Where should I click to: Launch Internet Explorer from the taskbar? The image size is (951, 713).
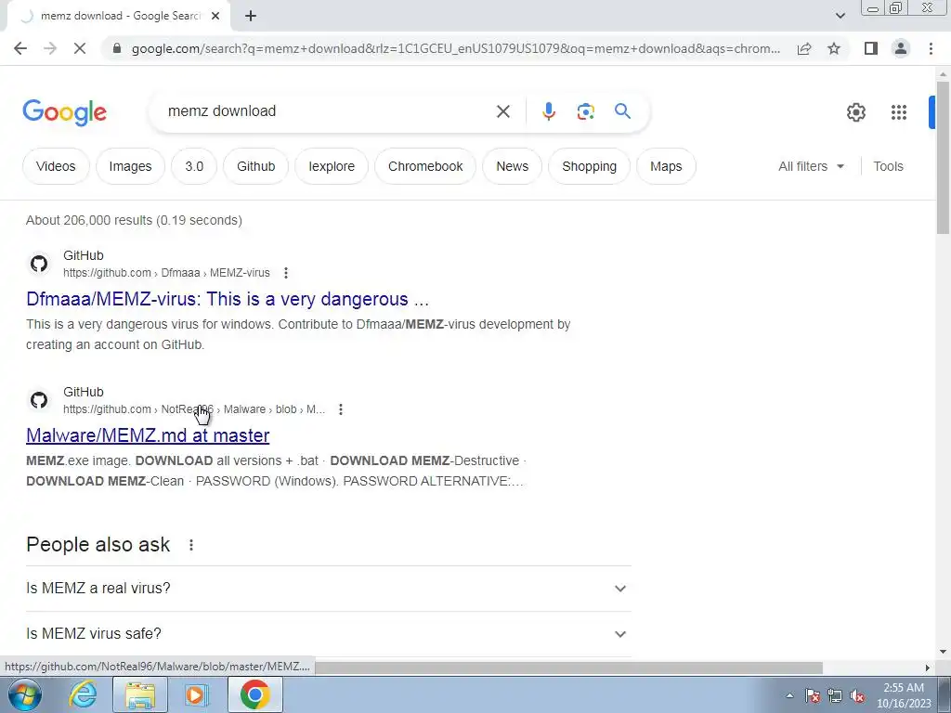[x=83, y=694]
